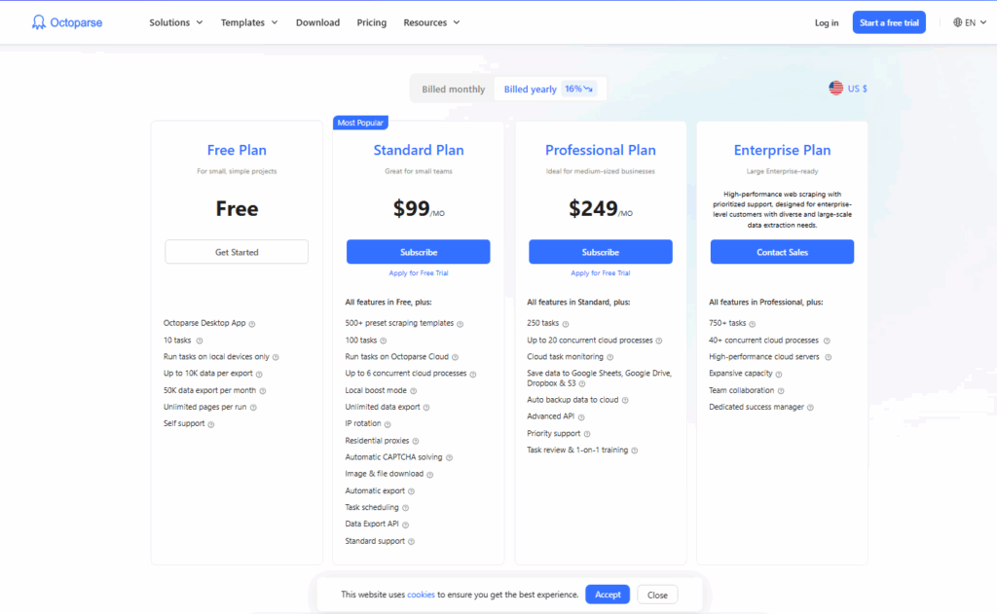Viewport: 997px width, 614px height.
Task: Click info icon beside Image & file download
Action: [429, 475]
